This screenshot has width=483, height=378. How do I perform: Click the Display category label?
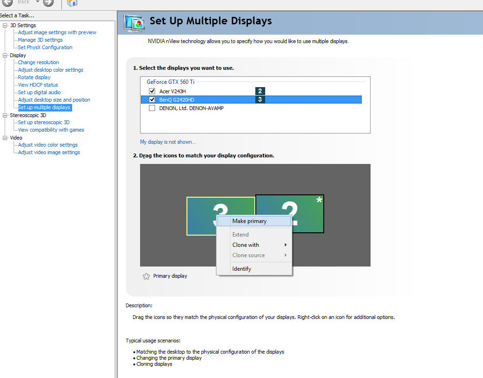[18, 55]
